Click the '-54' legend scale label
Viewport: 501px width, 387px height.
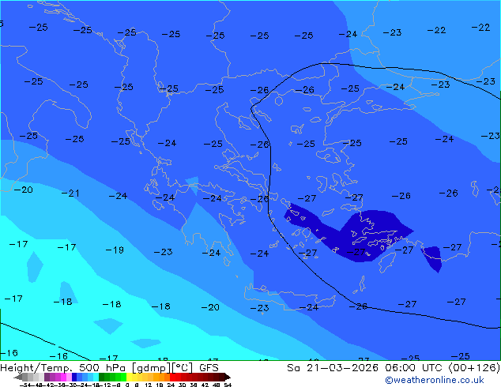click(25, 385)
